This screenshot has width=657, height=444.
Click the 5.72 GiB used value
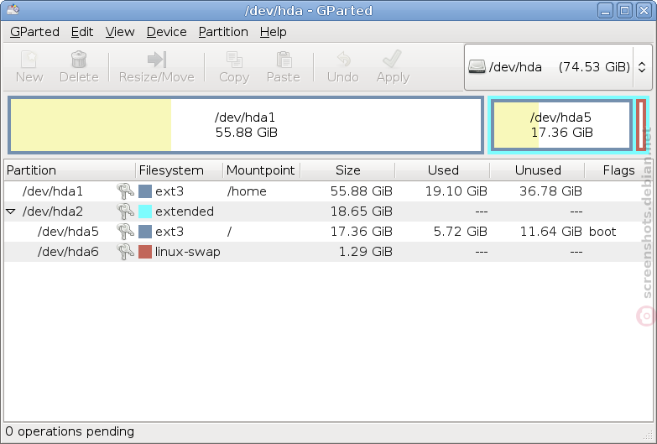pyautogui.click(x=461, y=232)
